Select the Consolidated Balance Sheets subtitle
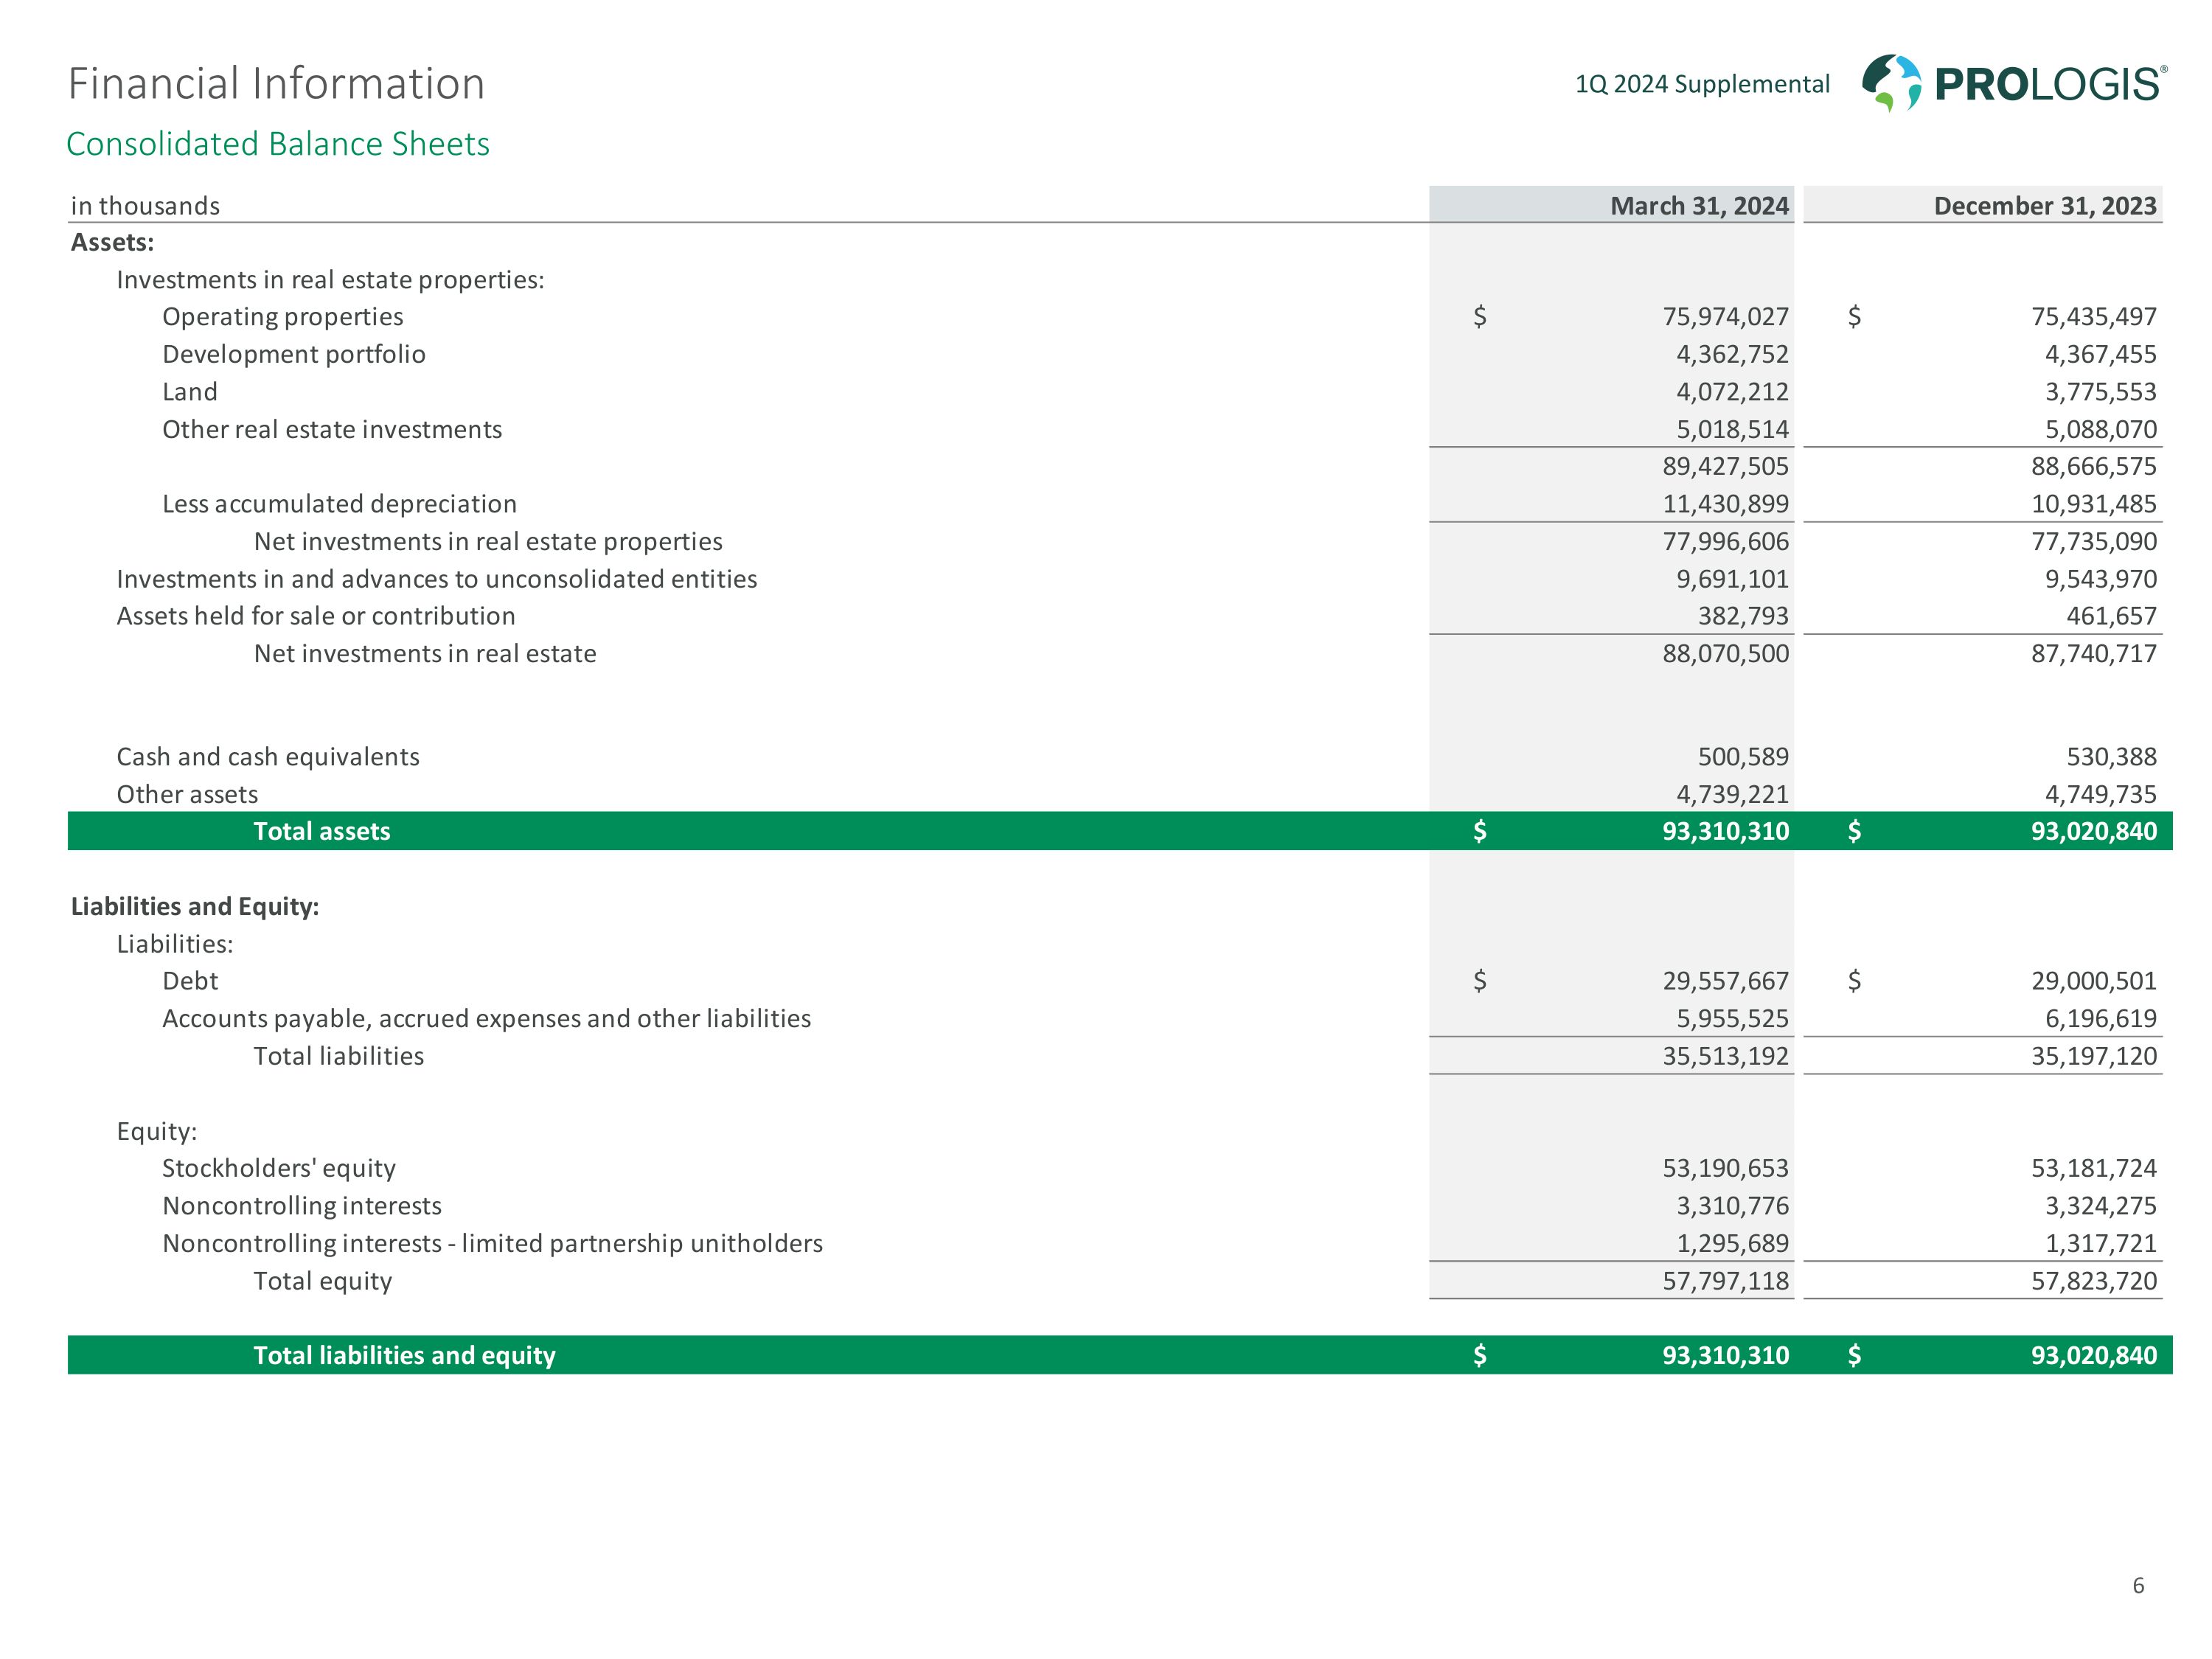Image resolution: width=2212 pixels, height=1659 pixels. pyautogui.click(x=278, y=144)
